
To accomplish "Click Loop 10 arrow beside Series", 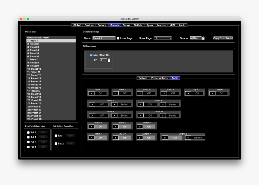I will (163, 116).
